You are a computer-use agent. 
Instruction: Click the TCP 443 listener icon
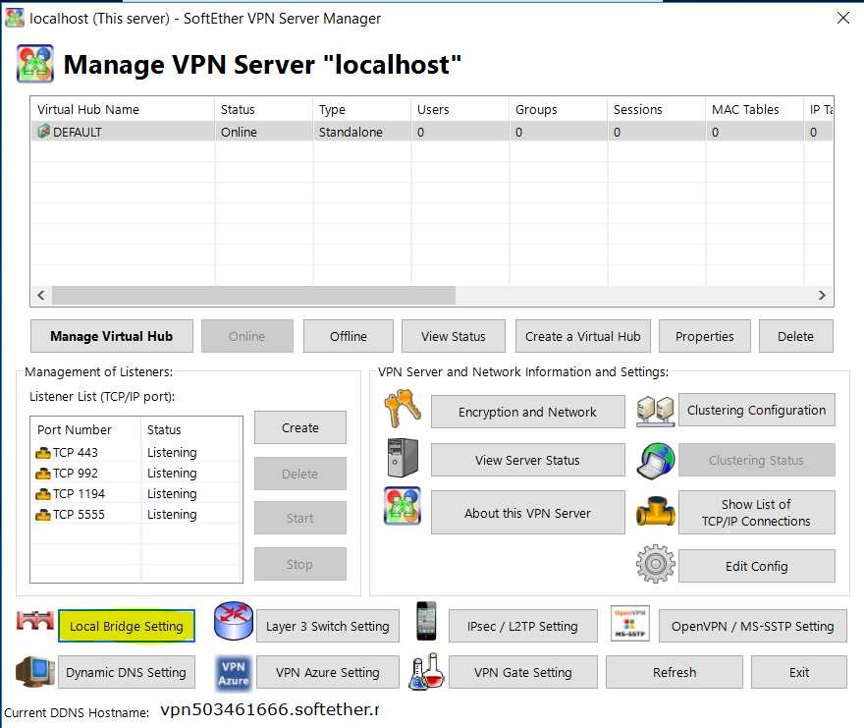(x=43, y=453)
